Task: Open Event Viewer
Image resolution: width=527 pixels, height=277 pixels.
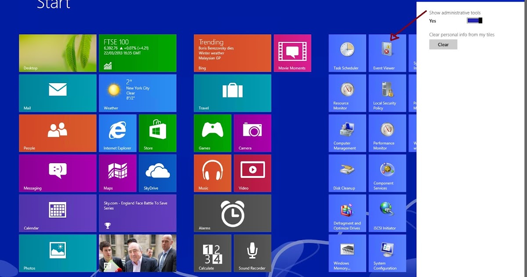Action: (x=387, y=53)
